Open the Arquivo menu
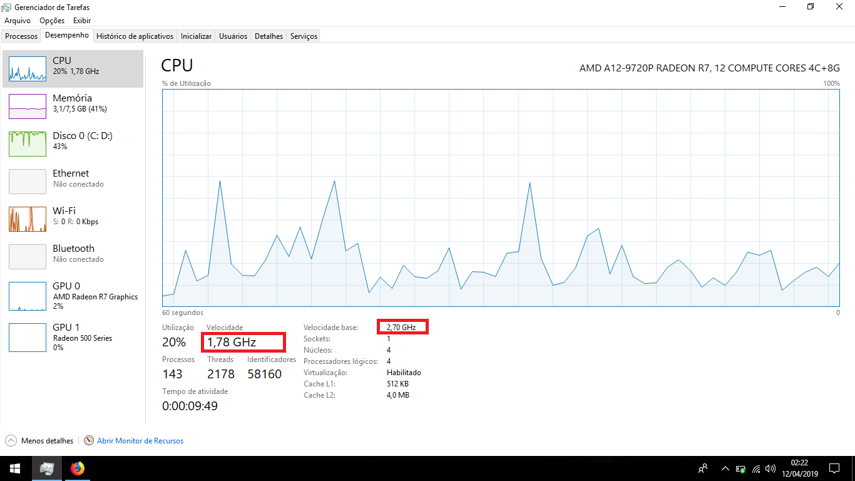 (x=18, y=21)
